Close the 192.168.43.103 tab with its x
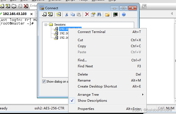The height and width of the screenshot is (114, 176). 31,14
